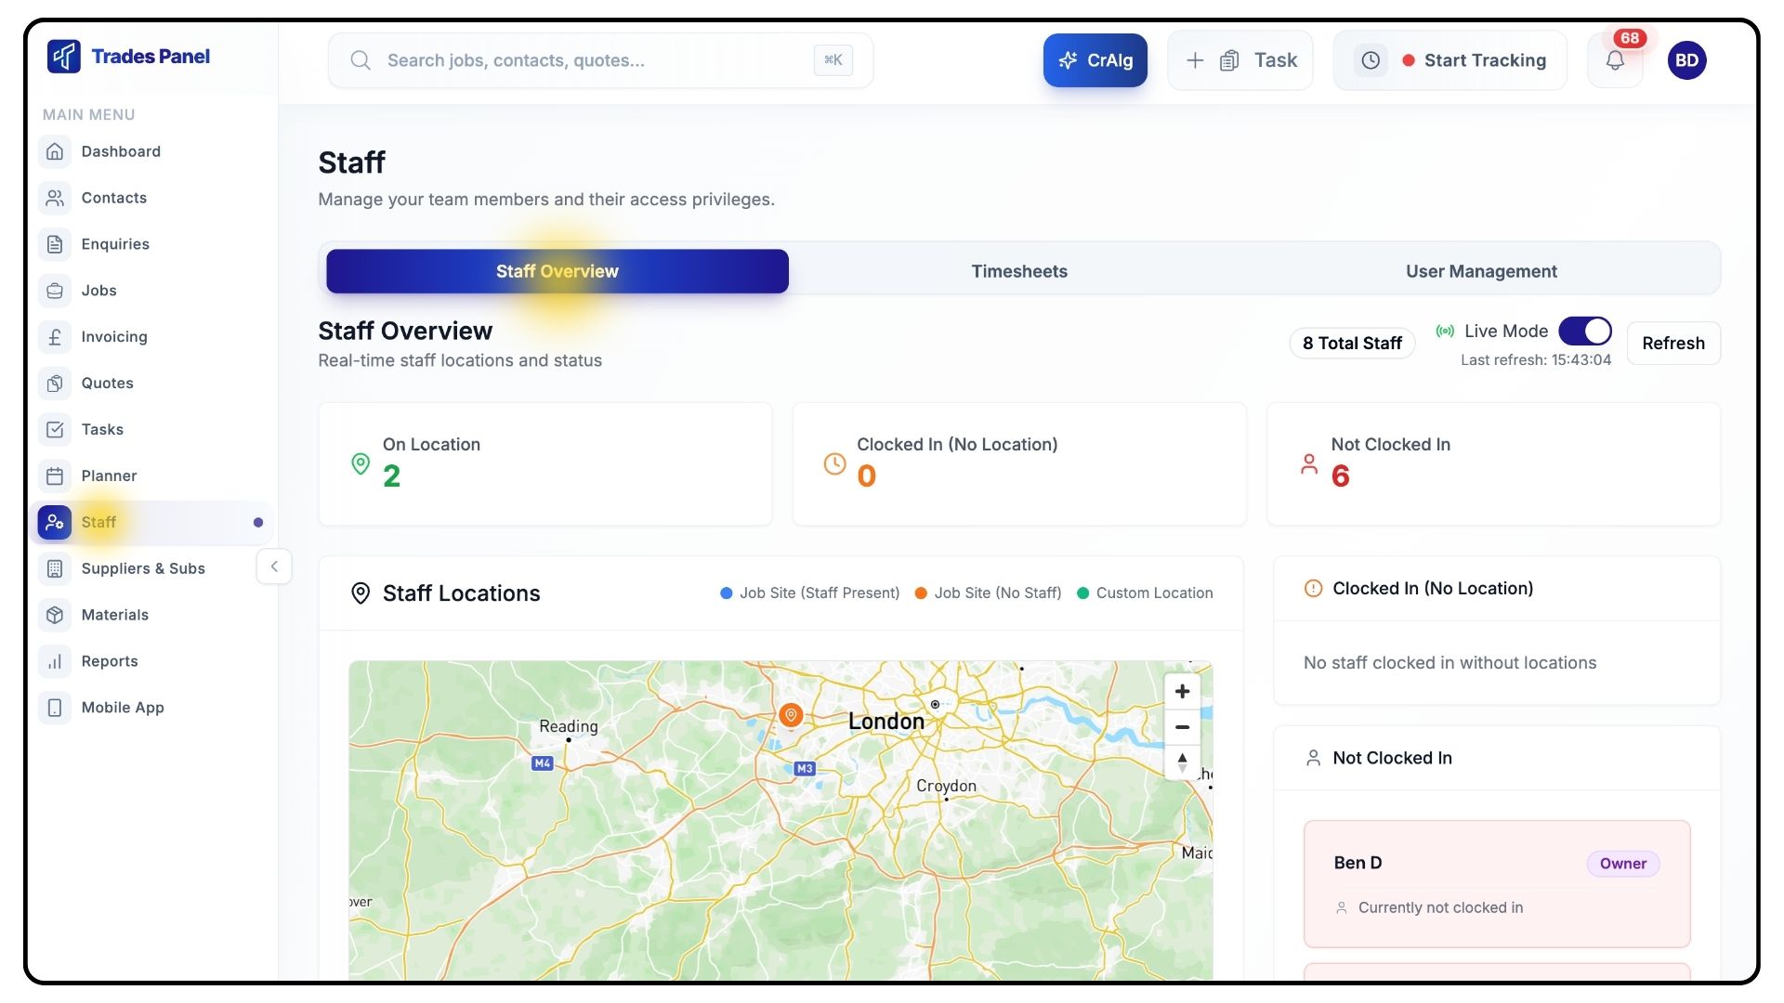
Task: Launch the CrAIg assistant button
Action: coord(1095,60)
